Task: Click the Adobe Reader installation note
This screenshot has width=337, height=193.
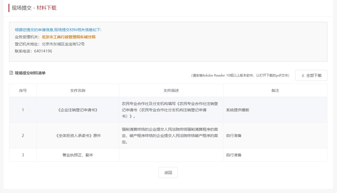Action: pos(240,76)
